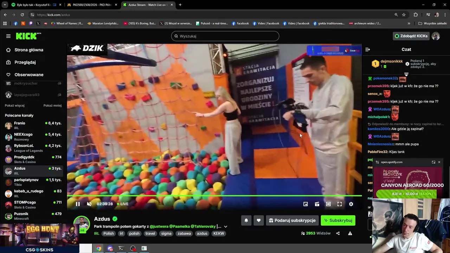
Task: Enter fullscreen video mode
Action: click(x=340, y=204)
